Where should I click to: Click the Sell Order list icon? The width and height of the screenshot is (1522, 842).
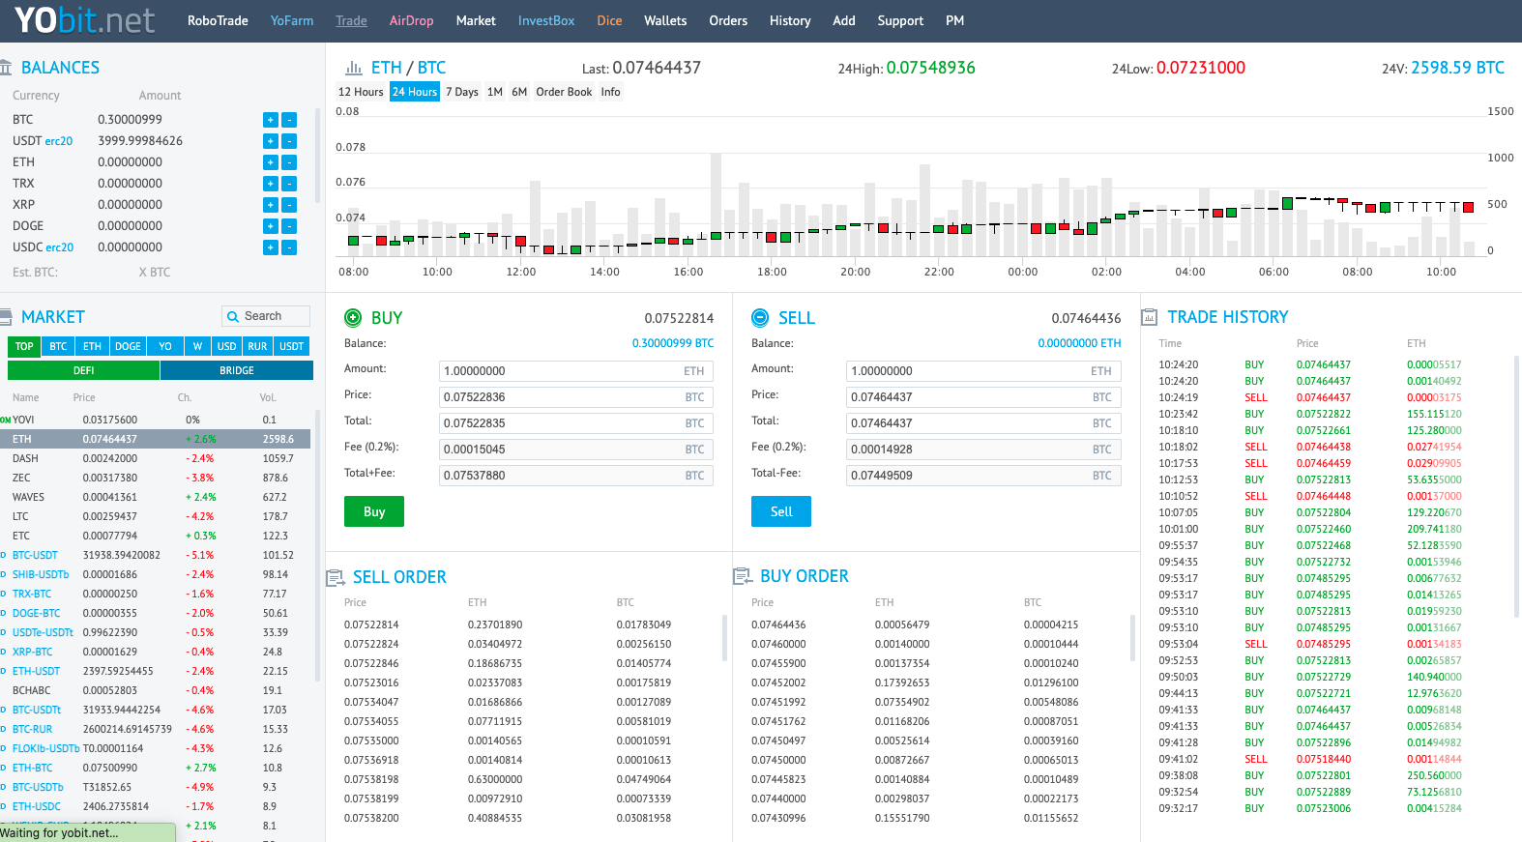coord(336,577)
